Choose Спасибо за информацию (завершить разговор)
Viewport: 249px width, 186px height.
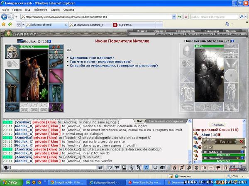(114, 65)
